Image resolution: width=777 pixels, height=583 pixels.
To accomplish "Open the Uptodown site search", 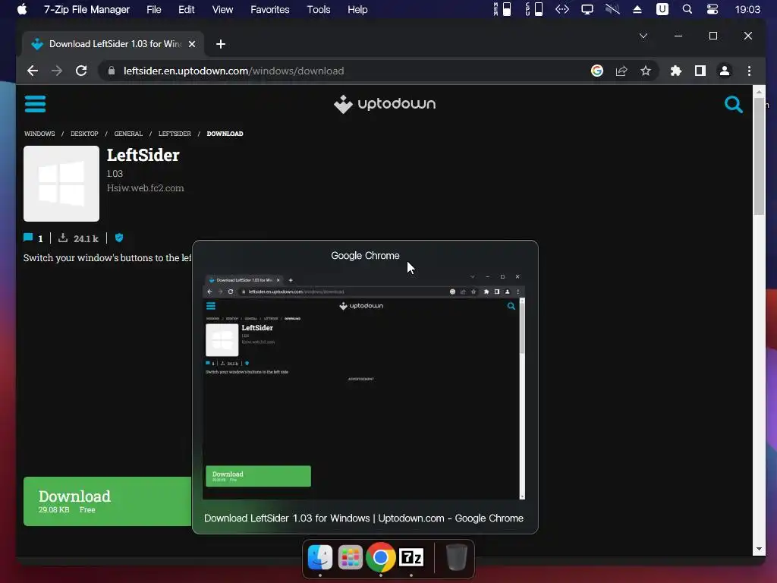I will click(x=734, y=104).
